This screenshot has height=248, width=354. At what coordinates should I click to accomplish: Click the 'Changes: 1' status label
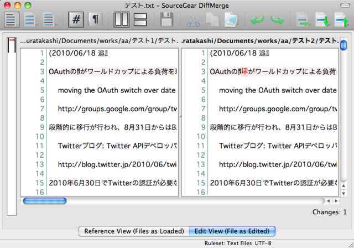coord(330,212)
